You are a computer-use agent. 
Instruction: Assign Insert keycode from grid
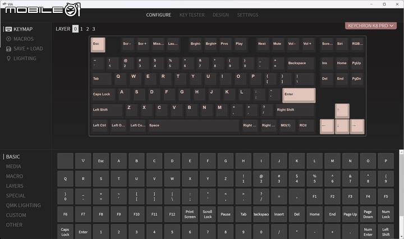coord(279,214)
